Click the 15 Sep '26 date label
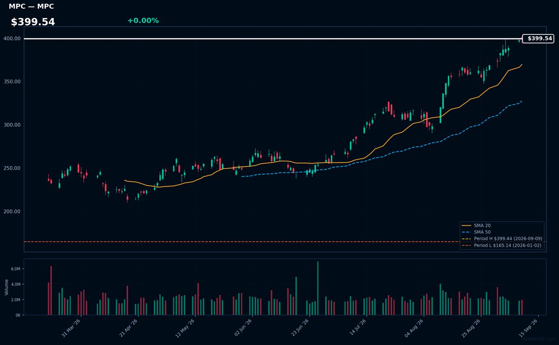 click(529, 327)
